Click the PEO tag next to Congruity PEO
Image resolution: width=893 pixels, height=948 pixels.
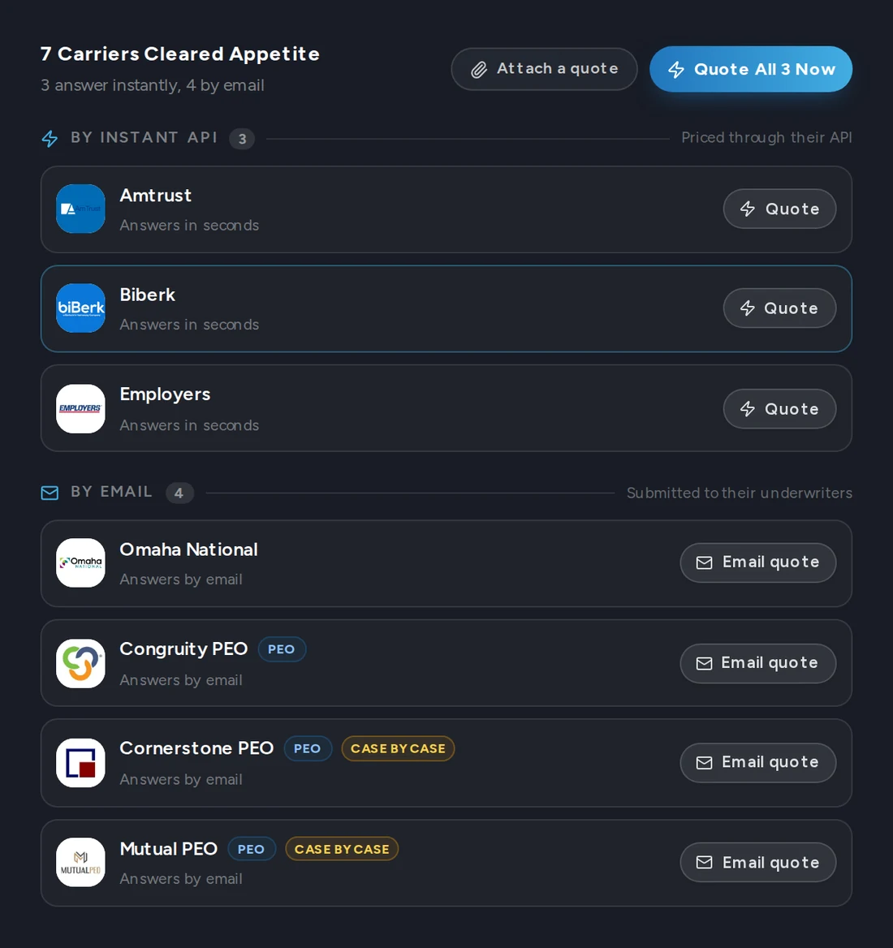pos(282,649)
